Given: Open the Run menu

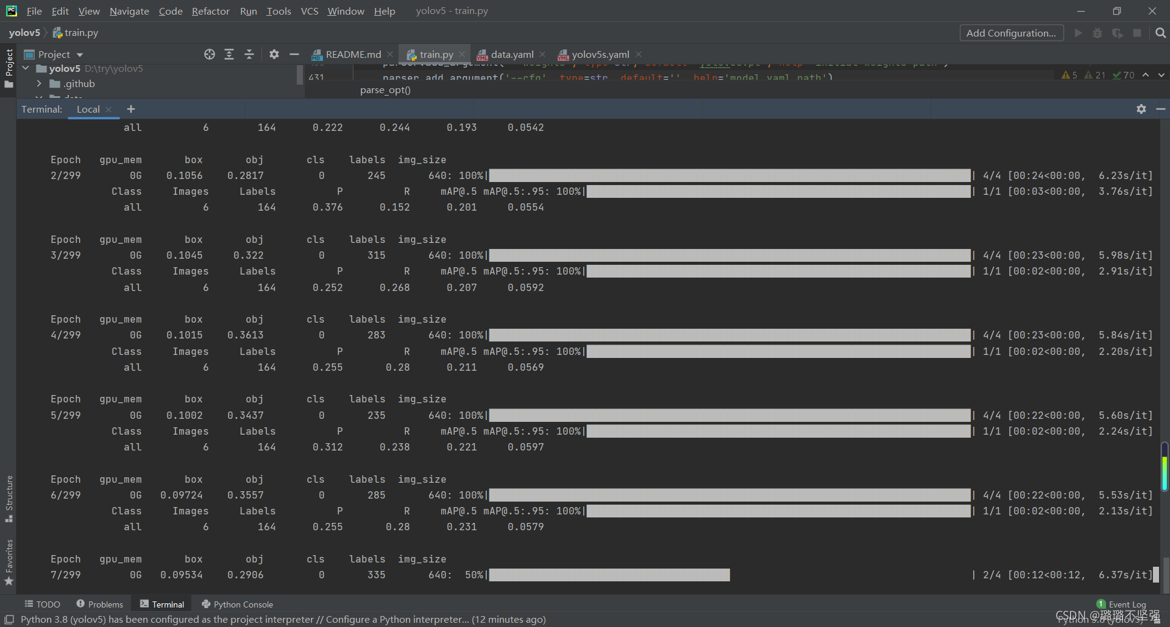Looking at the screenshot, I should (249, 11).
